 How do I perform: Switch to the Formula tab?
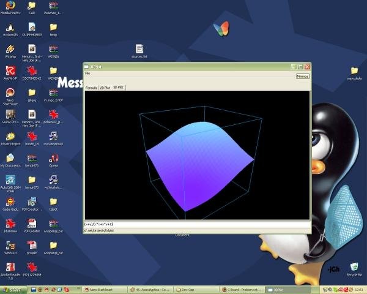pos(91,88)
